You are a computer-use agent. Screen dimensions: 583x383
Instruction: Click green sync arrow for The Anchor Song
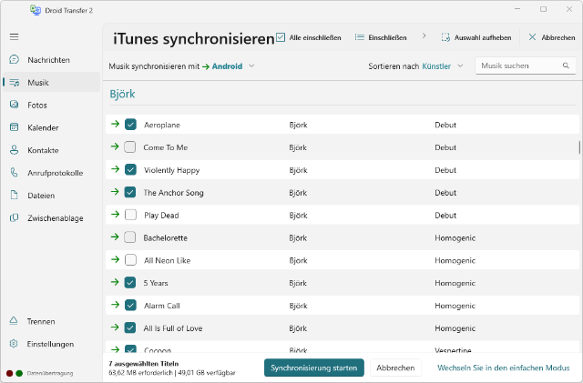pyautogui.click(x=116, y=192)
